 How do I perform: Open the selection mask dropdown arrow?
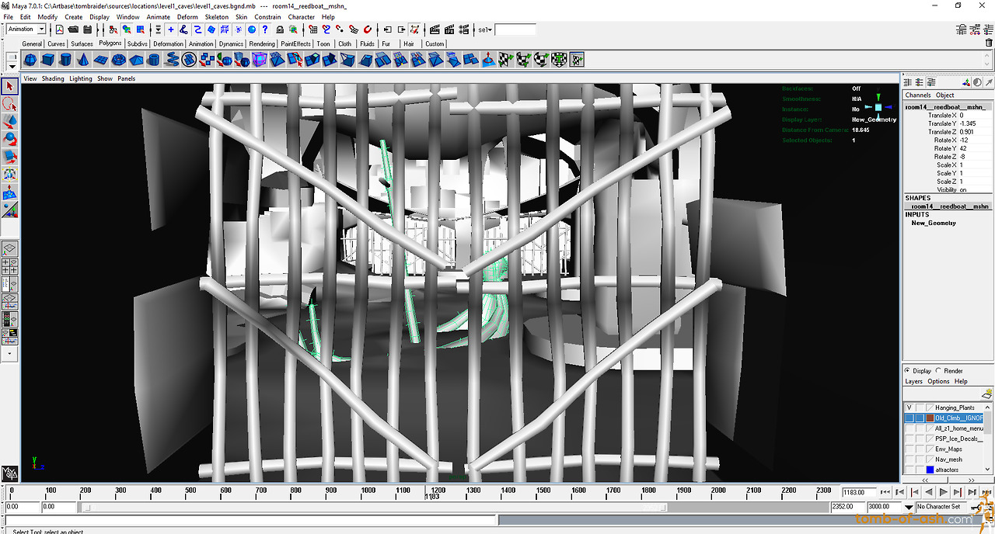158,30
